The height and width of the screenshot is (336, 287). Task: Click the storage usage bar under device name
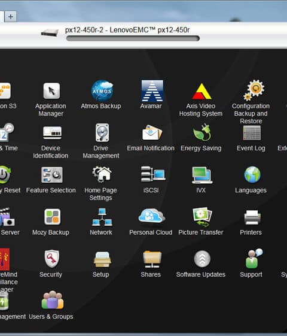coord(133,38)
